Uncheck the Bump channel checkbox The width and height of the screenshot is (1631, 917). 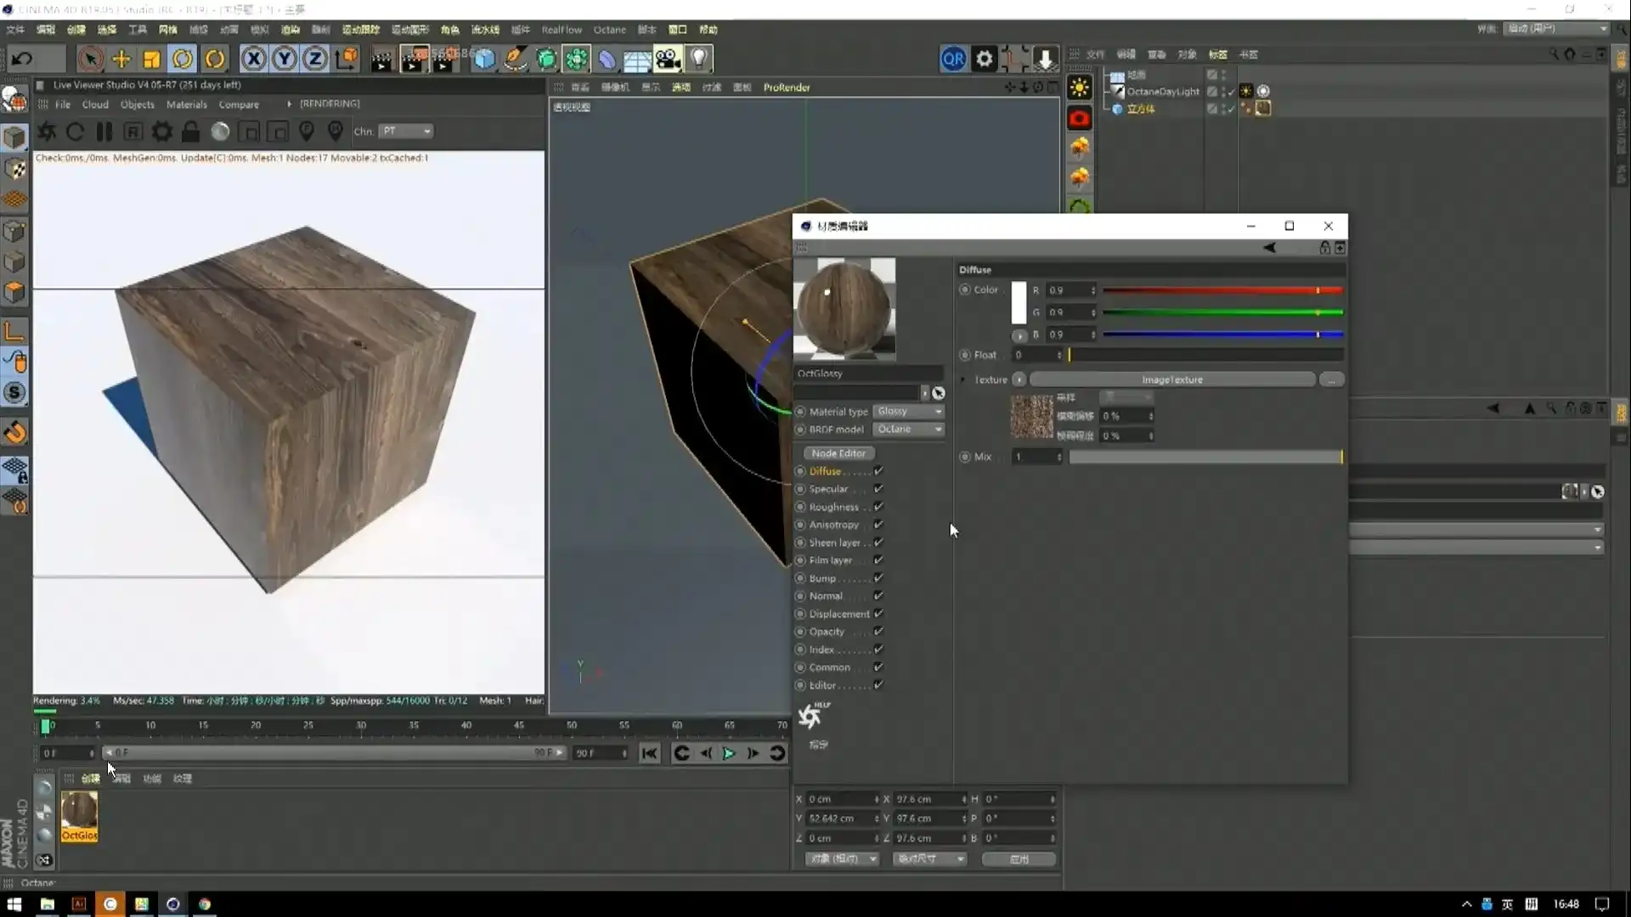coord(878,578)
